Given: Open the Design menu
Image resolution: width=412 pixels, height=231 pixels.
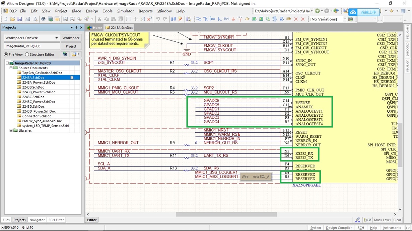Looking at the screenshot, I should (x=92, y=11).
